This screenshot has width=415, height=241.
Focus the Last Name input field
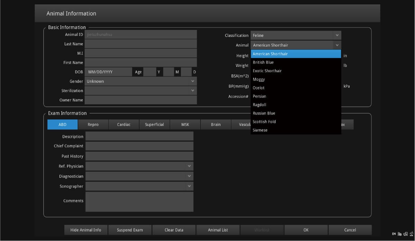[140, 44]
